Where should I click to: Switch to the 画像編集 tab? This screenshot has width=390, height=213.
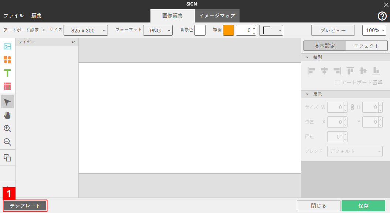(x=173, y=16)
